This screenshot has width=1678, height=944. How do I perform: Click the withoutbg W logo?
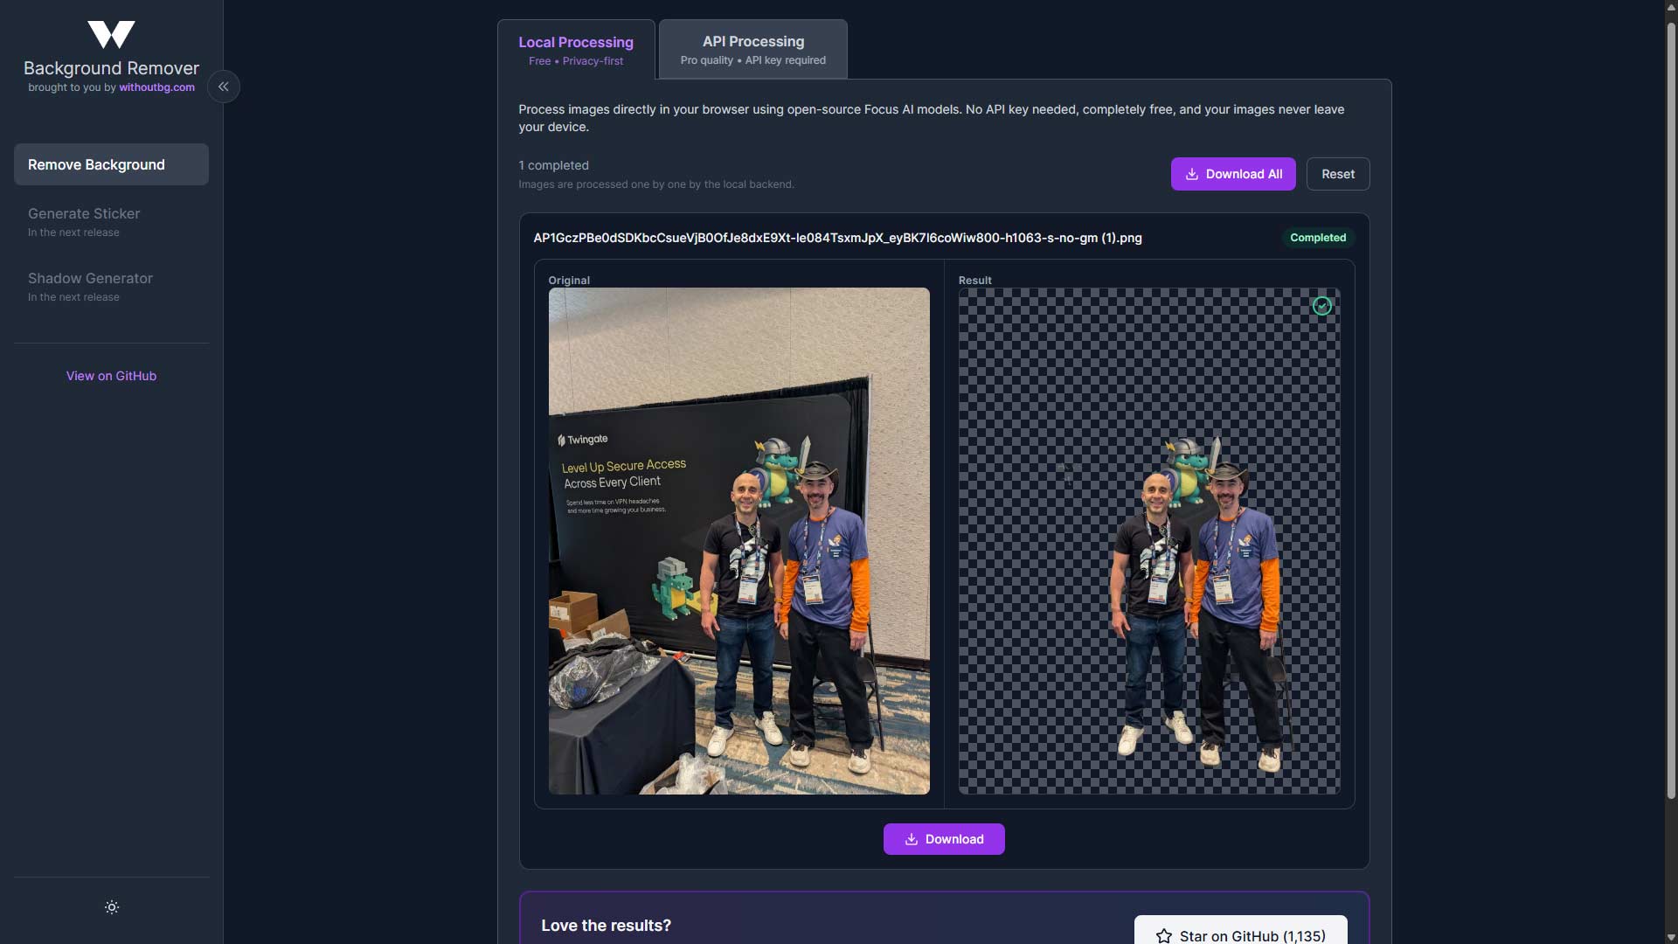point(111,35)
